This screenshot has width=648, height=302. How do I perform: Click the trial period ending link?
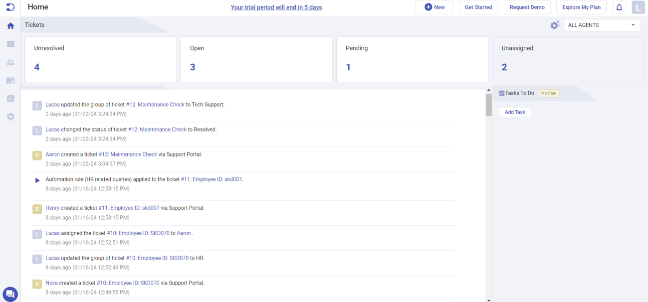[x=276, y=7]
